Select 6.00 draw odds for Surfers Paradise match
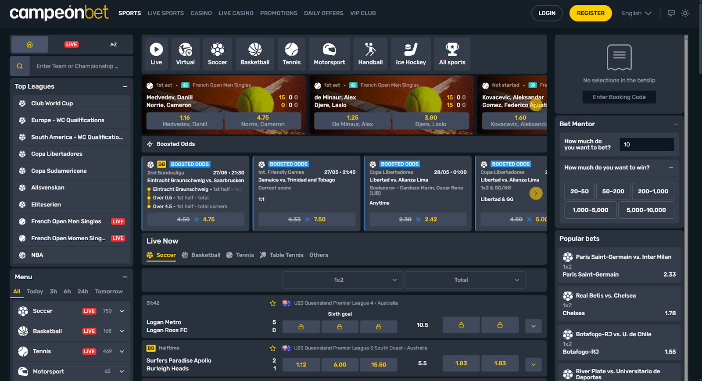The width and height of the screenshot is (702, 381). click(x=340, y=365)
